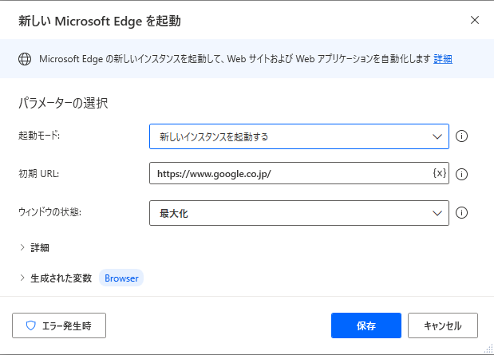Expand the 詳細 section
The height and width of the screenshot is (355, 494).
34,247
